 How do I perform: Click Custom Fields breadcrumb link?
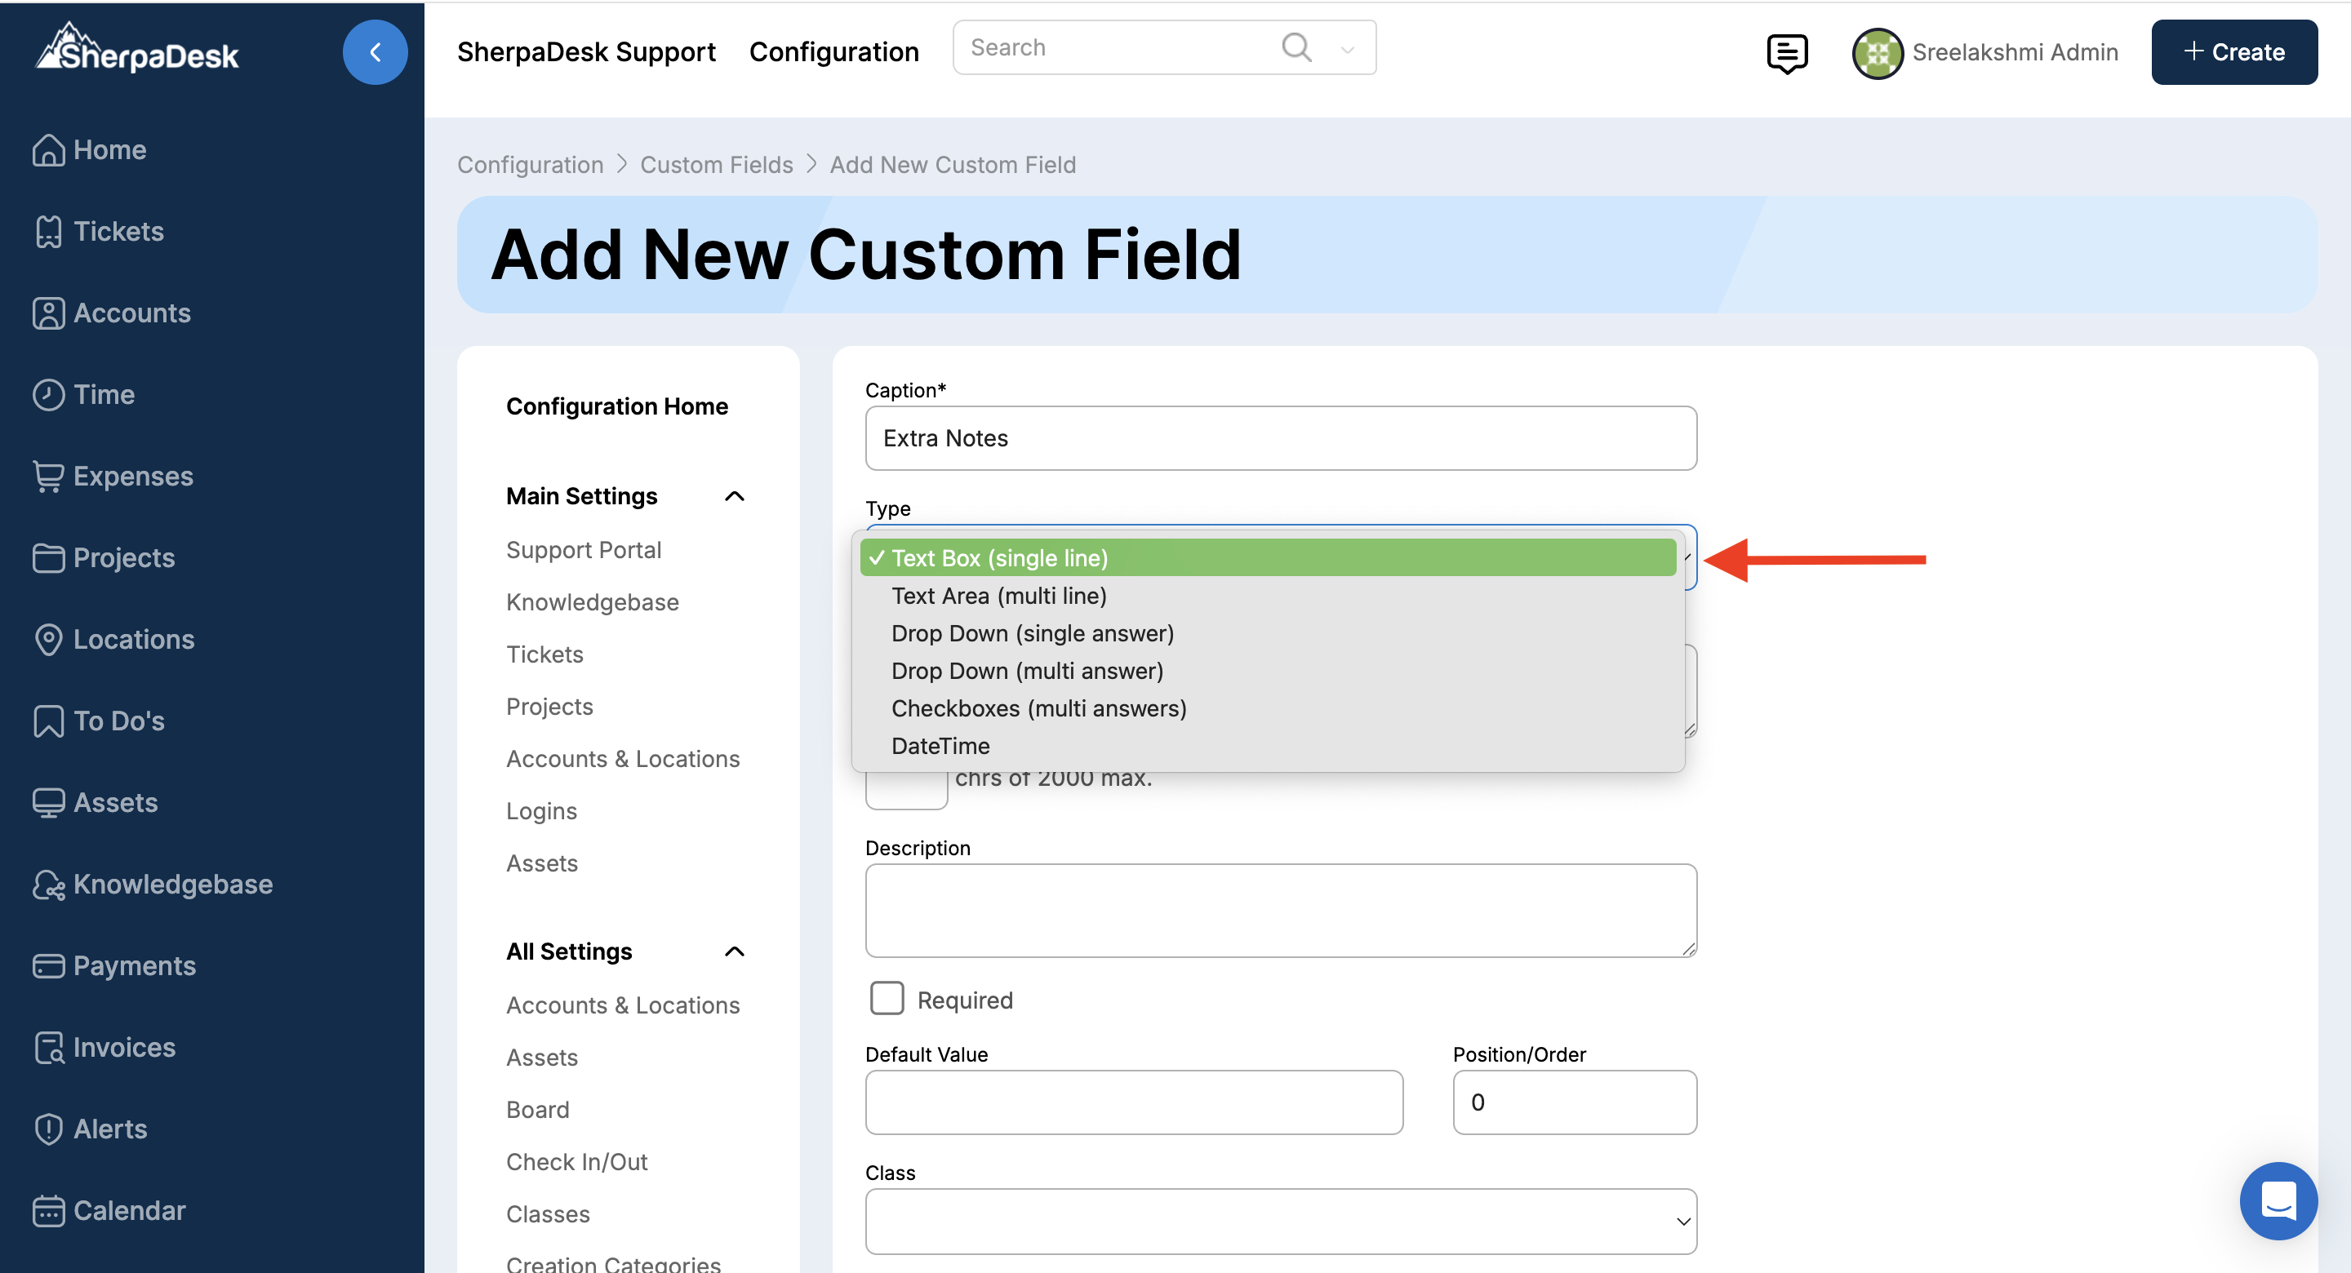pyautogui.click(x=716, y=164)
